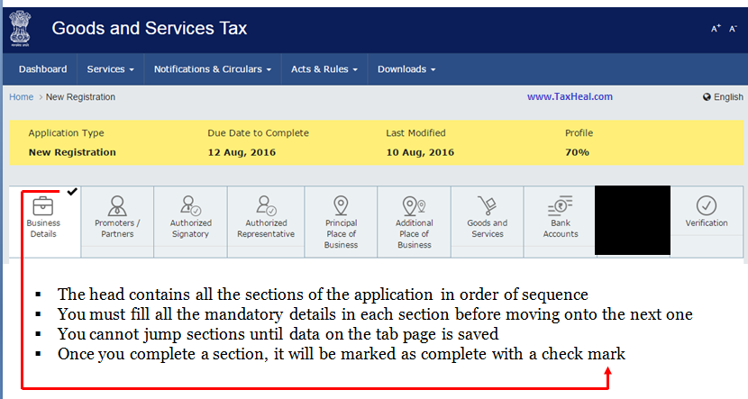This screenshot has height=399, width=748.
Task: Click the Authorized Representative icon
Action: click(x=266, y=204)
